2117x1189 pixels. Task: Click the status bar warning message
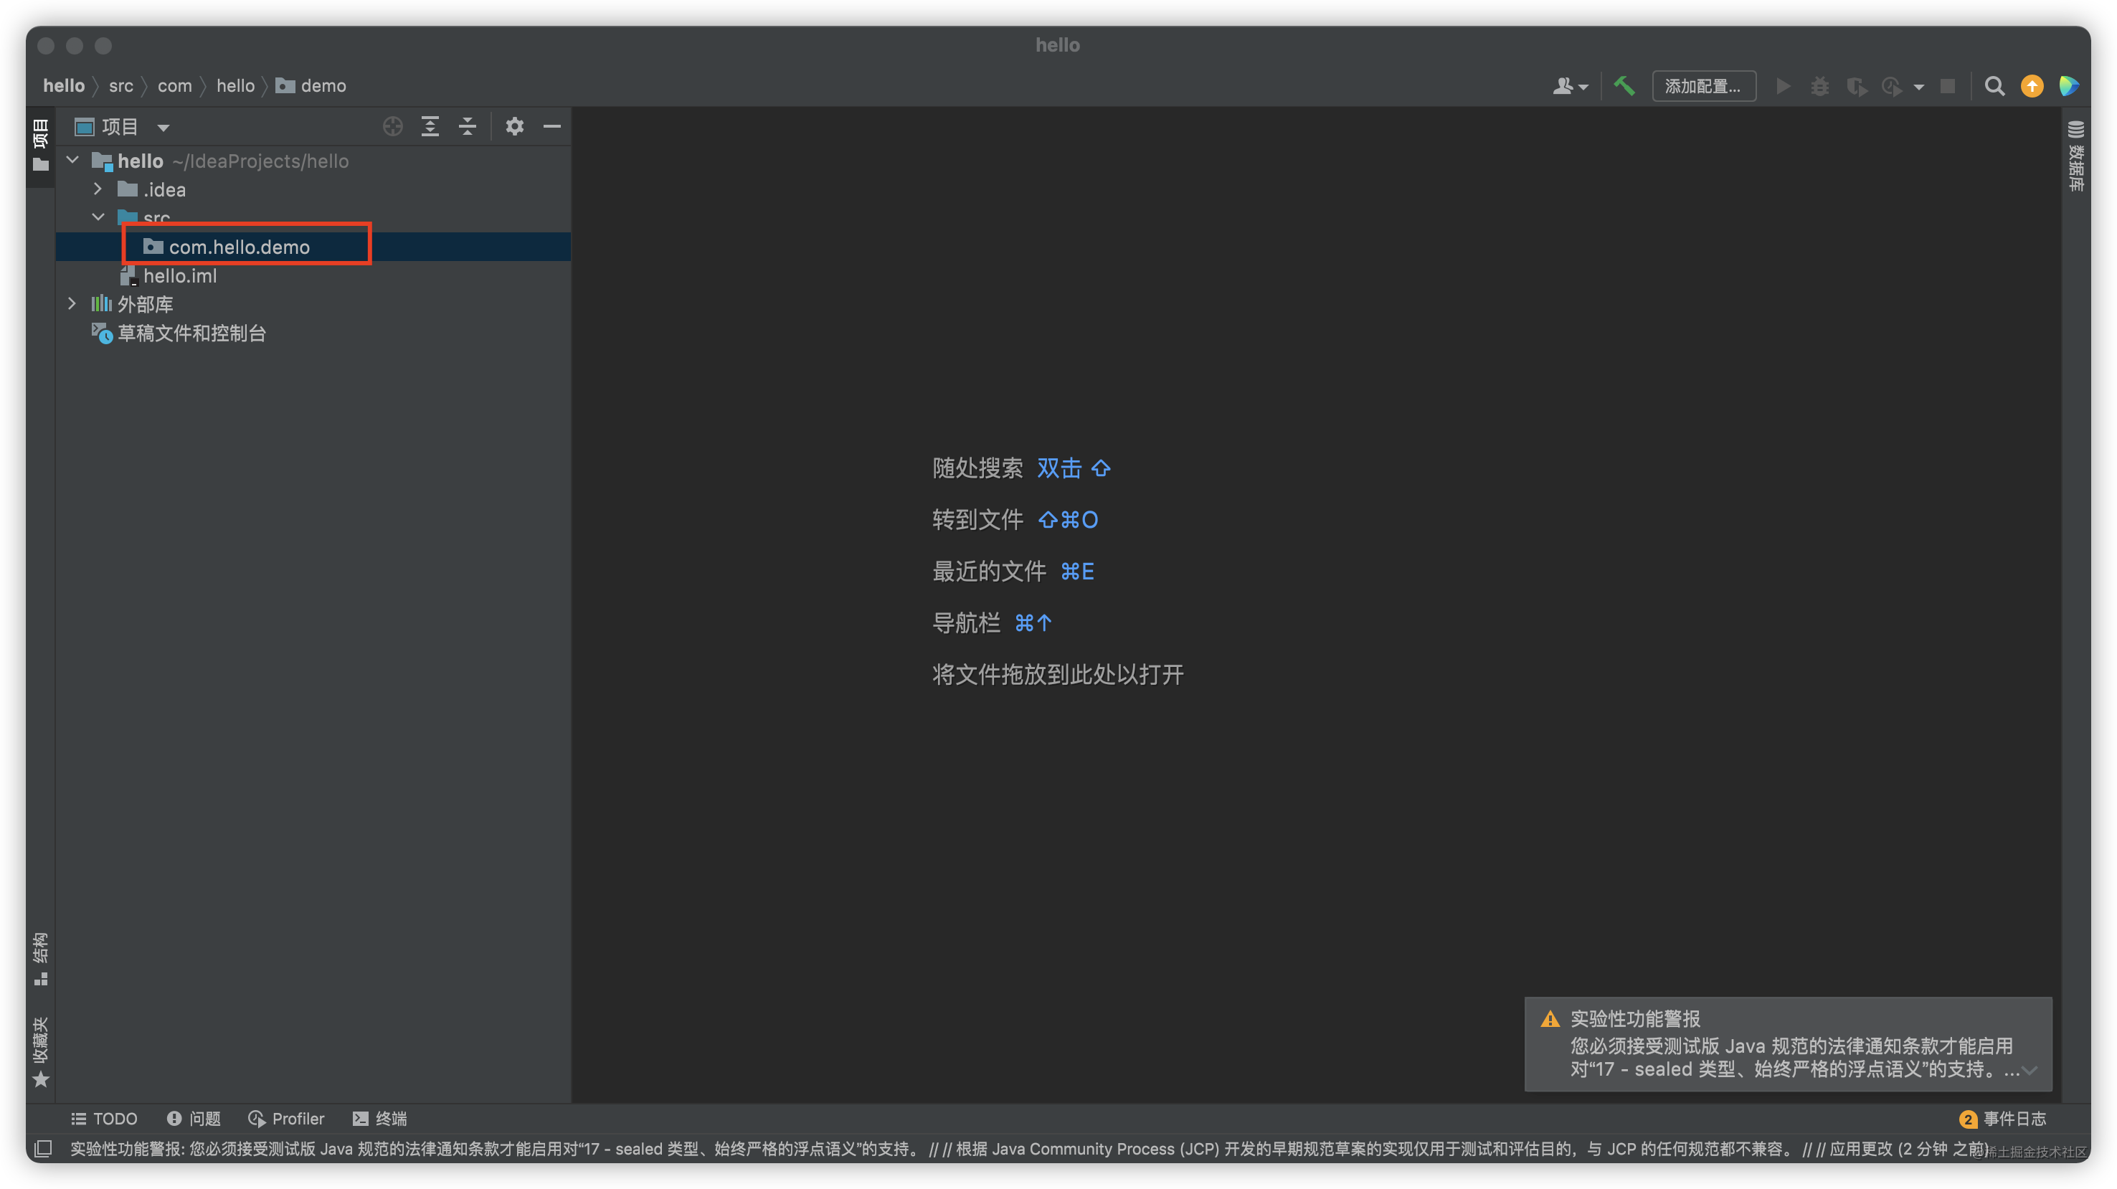tap(1029, 1149)
